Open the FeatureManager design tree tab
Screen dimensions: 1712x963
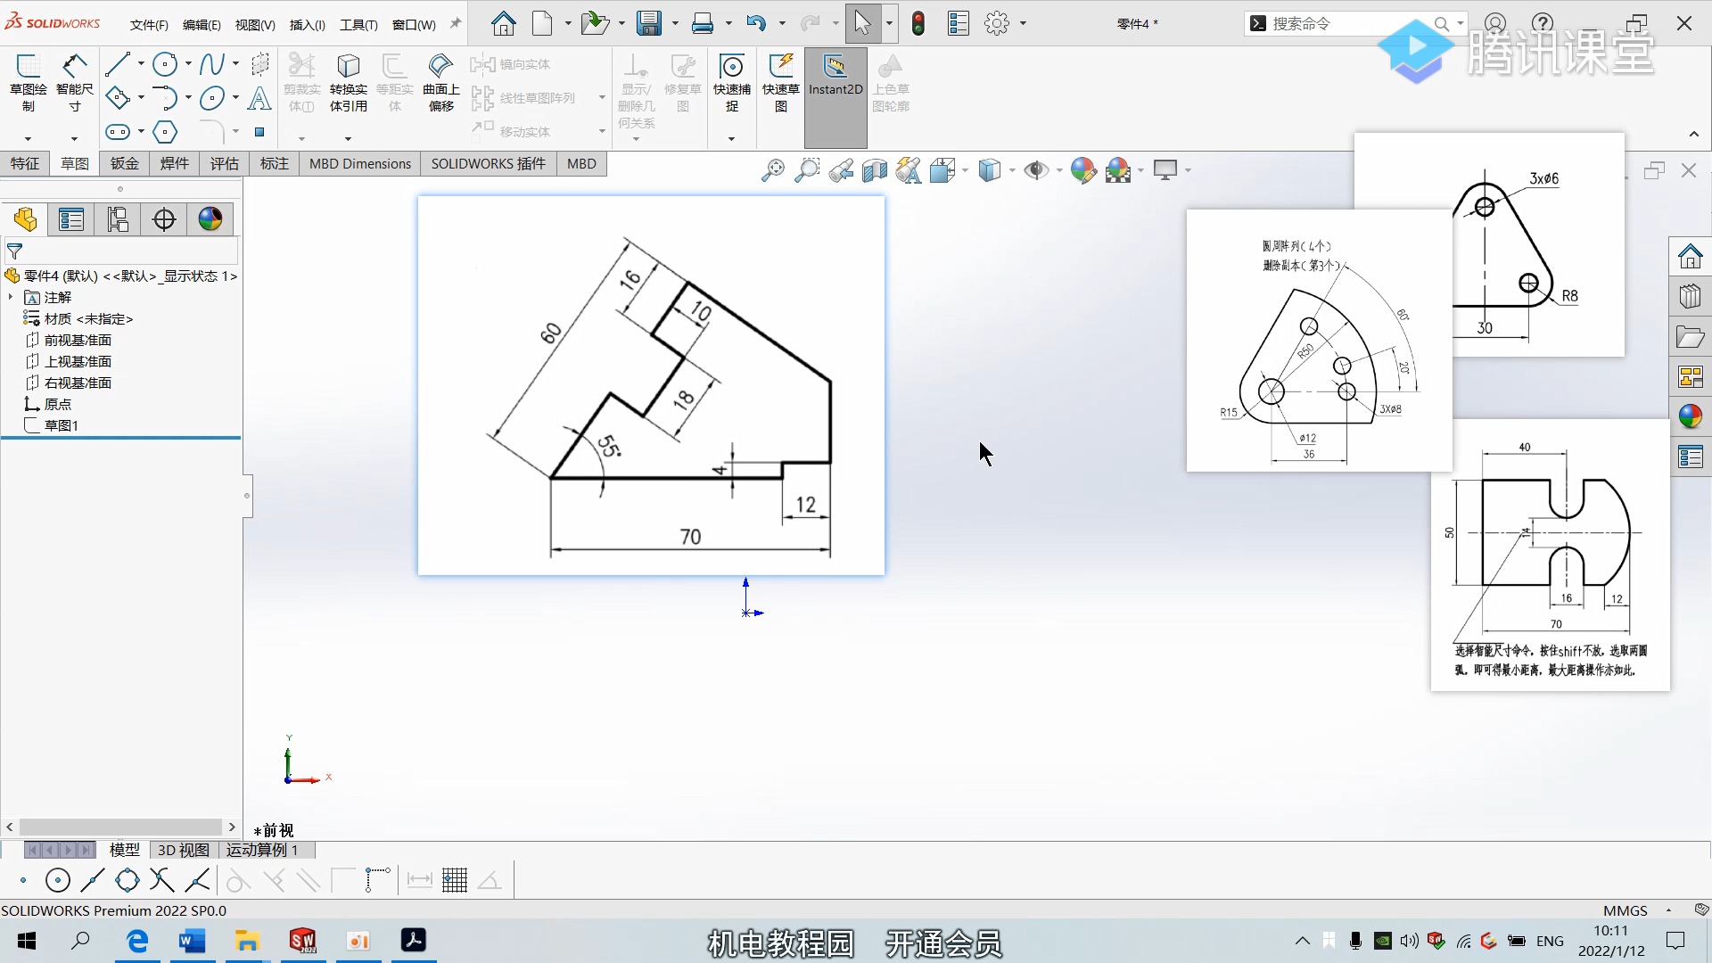25,219
